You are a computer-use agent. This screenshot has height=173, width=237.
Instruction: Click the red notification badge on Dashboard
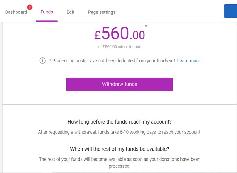(29, 7)
